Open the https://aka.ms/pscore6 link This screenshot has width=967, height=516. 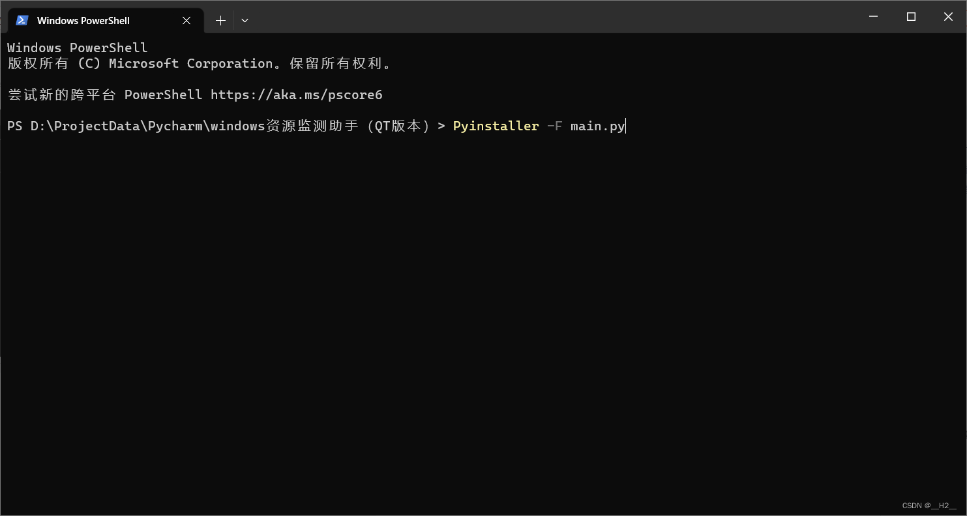(297, 94)
